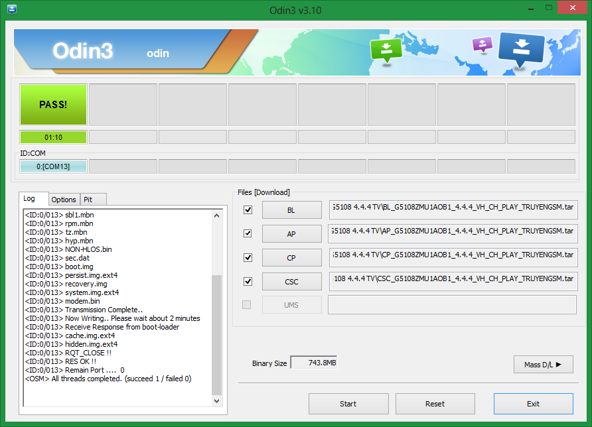Viewport: 592px width, 427px height.
Task: Click the CSC file path field
Action: tap(453, 281)
